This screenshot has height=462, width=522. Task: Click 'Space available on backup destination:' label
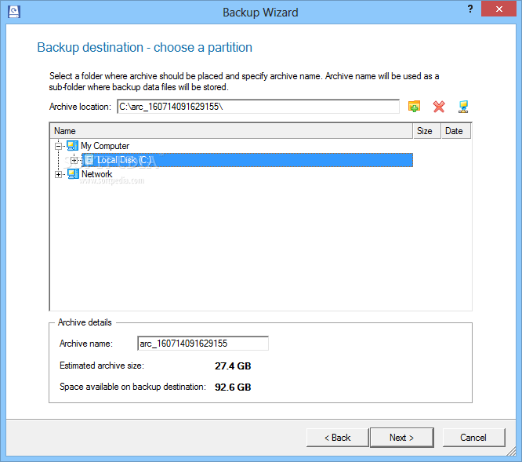pyautogui.click(x=132, y=387)
